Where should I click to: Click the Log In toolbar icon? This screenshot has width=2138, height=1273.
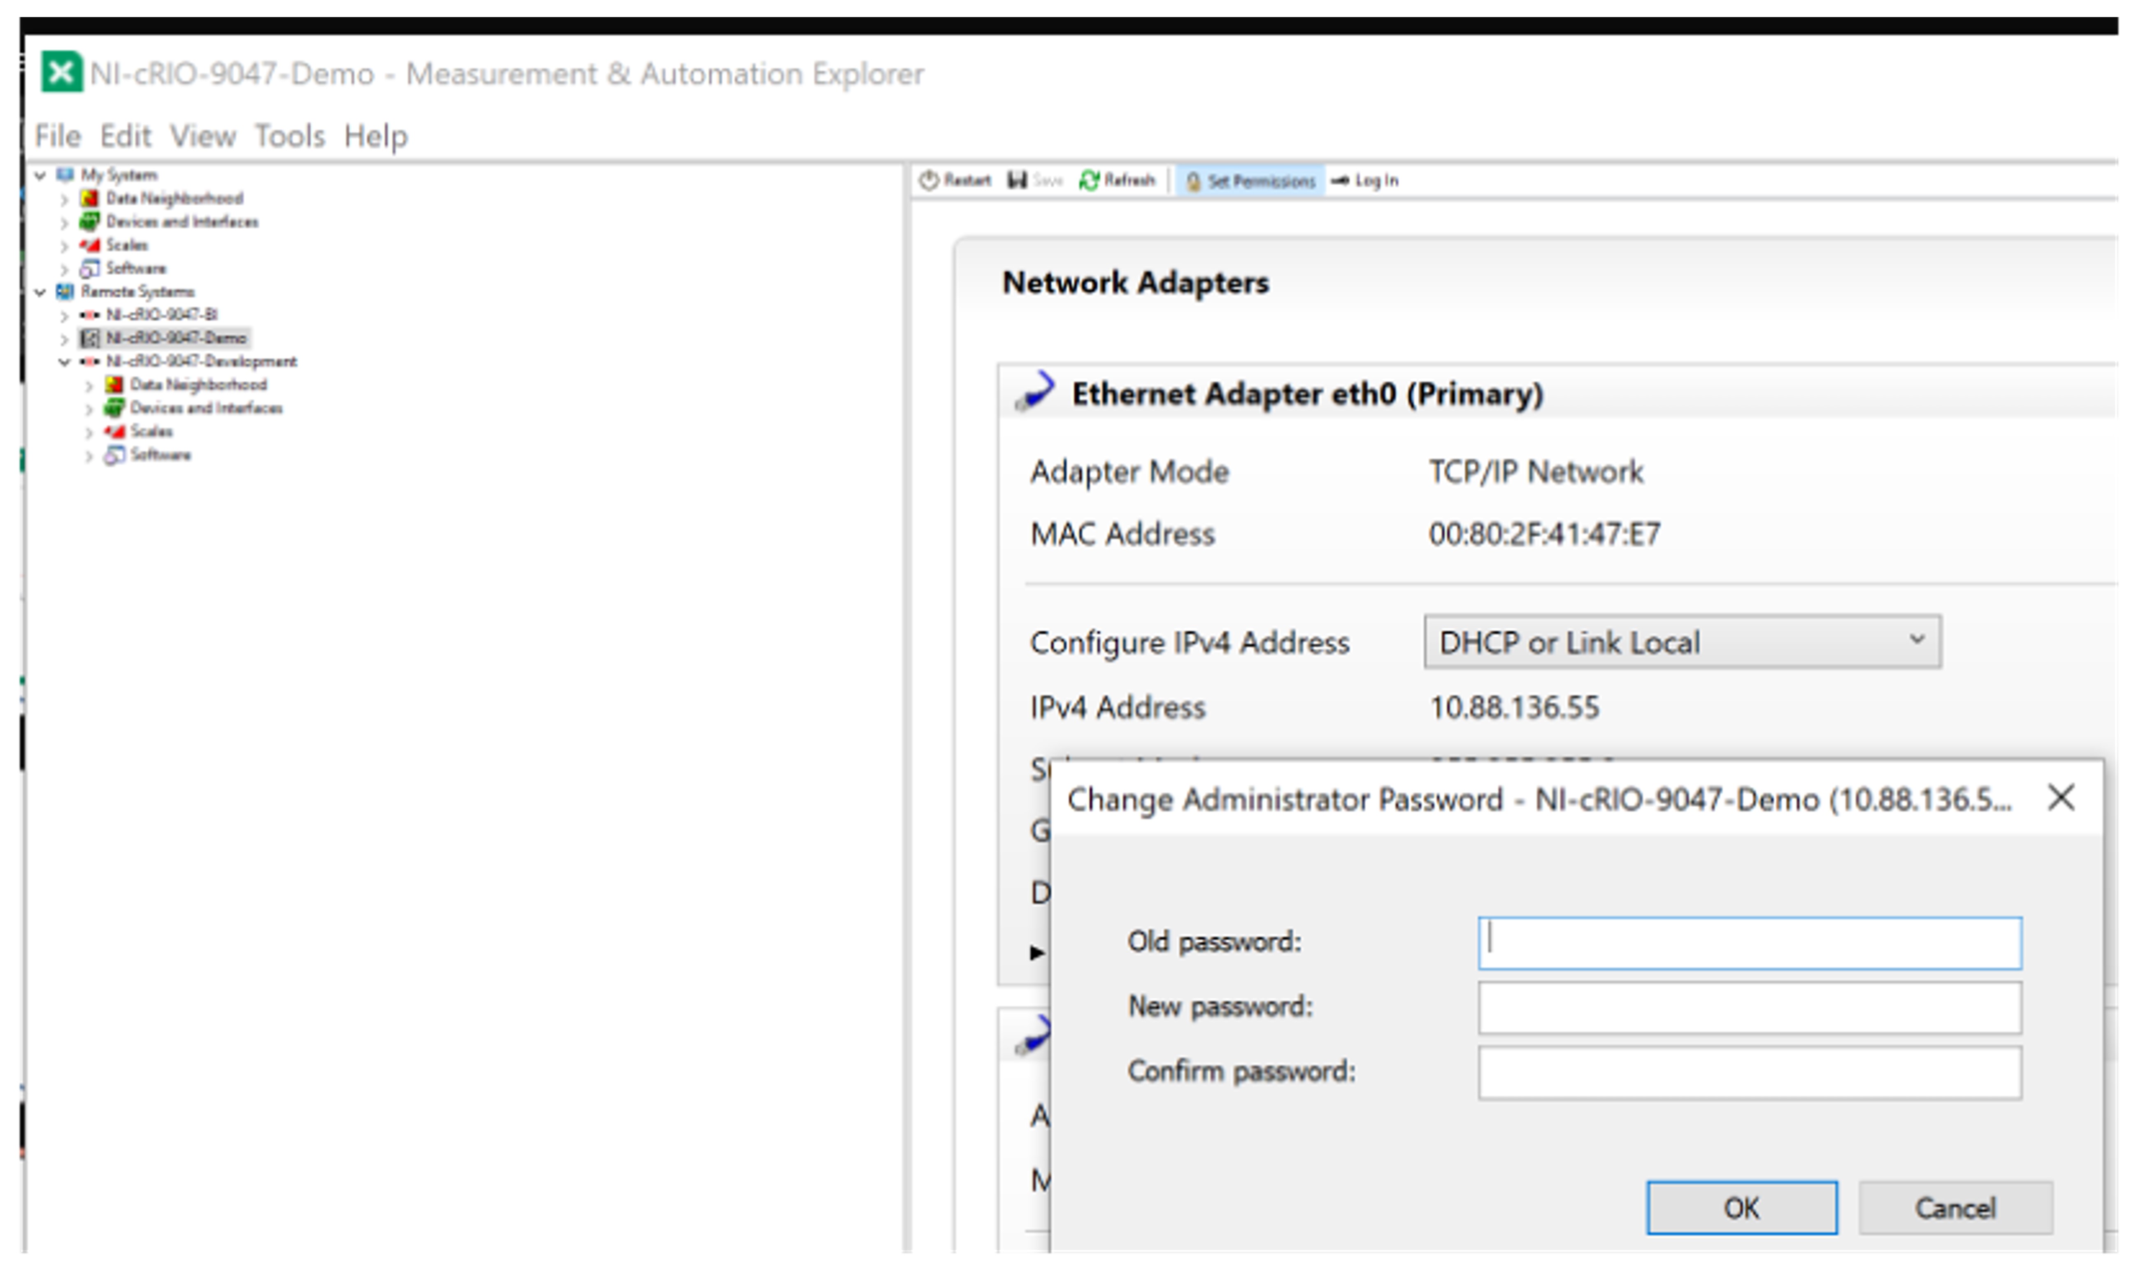(x=1340, y=180)
